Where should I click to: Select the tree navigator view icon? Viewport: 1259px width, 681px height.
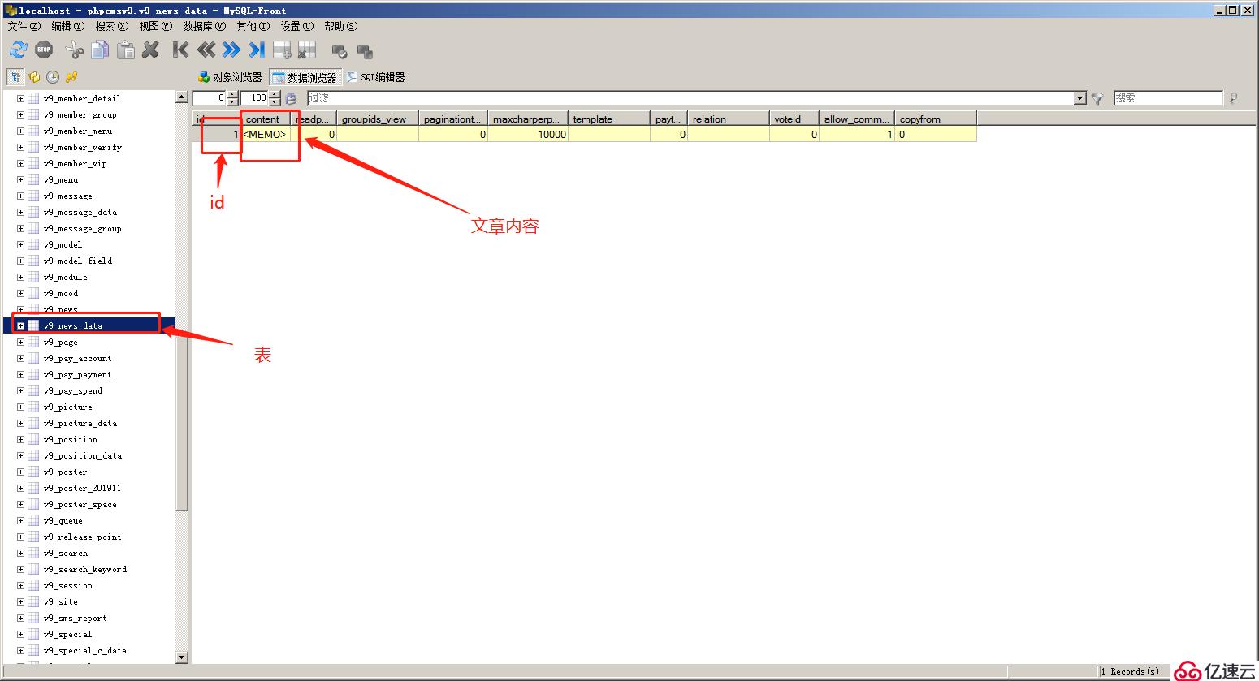[x=15, y=77]
